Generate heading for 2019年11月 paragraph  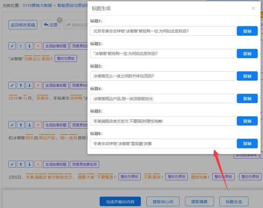click(x=56, y=86)
